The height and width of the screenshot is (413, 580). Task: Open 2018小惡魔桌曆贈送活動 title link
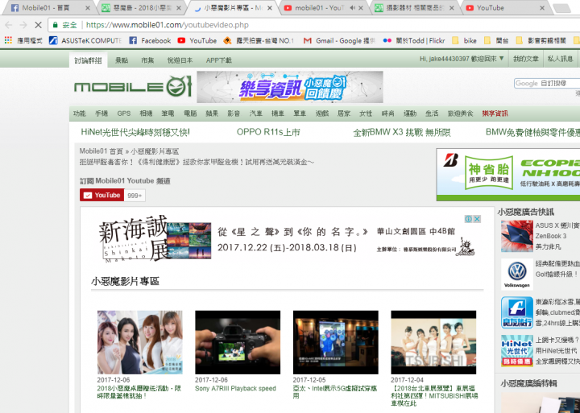coord(139,392)
